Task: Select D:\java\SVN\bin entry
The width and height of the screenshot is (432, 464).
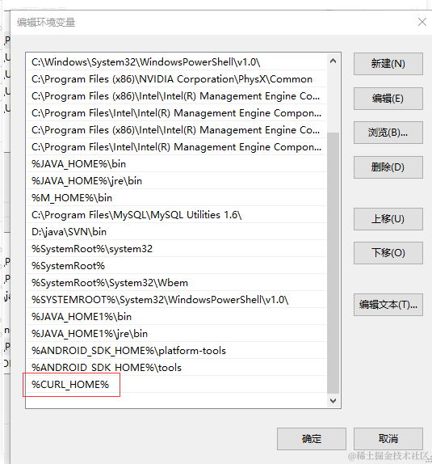Action: pyautogui.click(x=176, y=232)
